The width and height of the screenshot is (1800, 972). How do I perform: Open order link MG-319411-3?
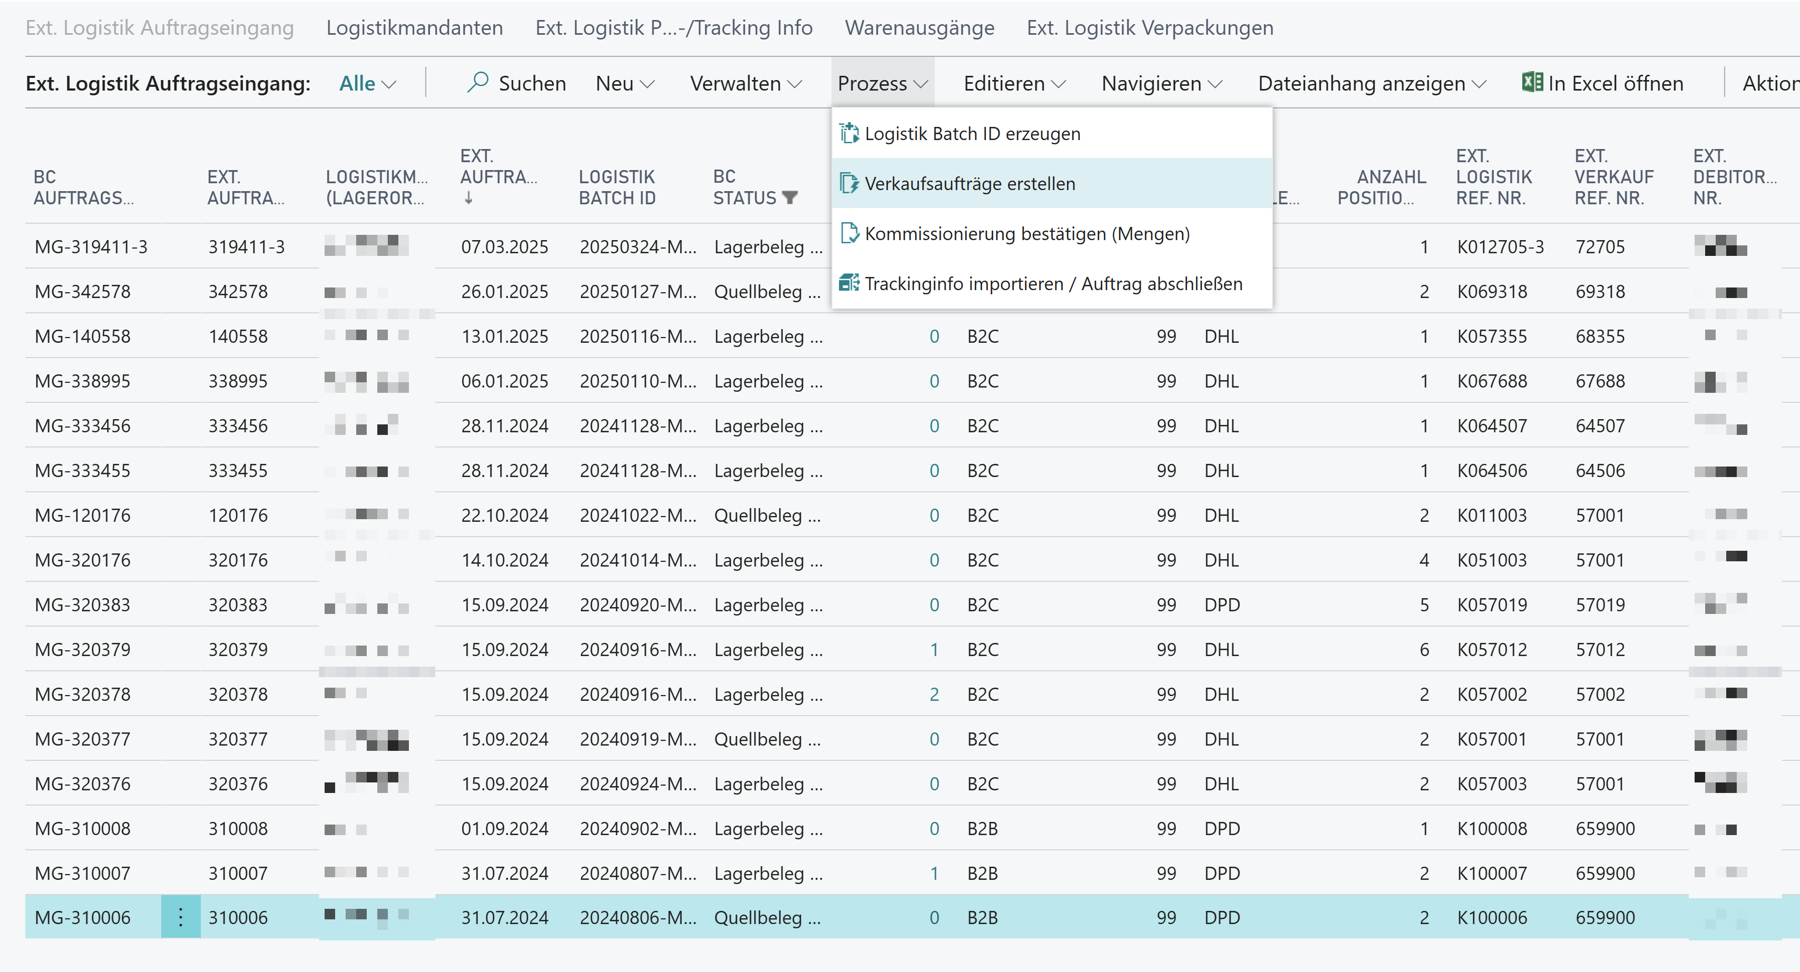pyautogui.click(x=91, y=246)
